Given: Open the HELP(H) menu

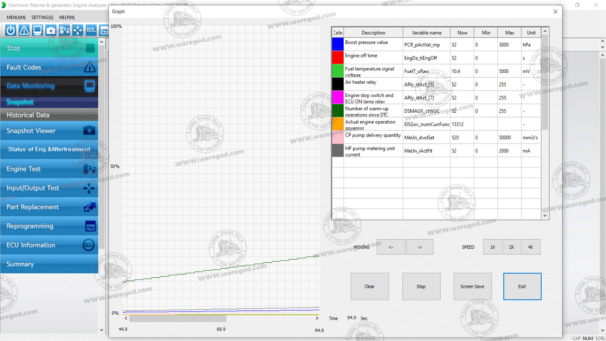Looking at the screenshot, I should pyautogui.click(x=67, y=17).
